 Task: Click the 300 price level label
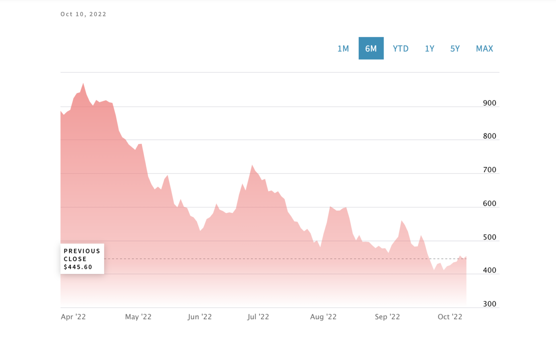pos(489,304)
